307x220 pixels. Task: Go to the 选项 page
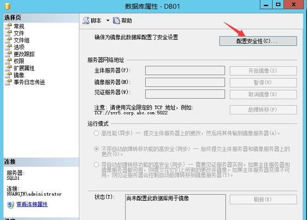19,47
